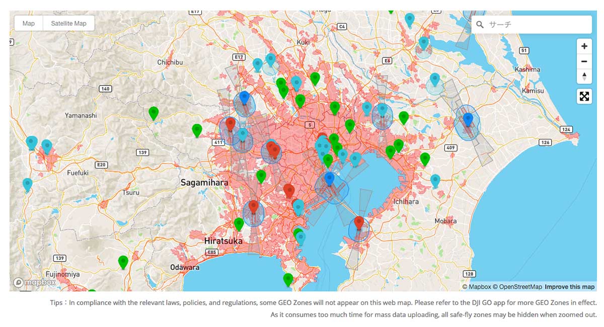Zoom in with the plus button
Viewport: 604px width, 327px height.
[x=584, y=46]
